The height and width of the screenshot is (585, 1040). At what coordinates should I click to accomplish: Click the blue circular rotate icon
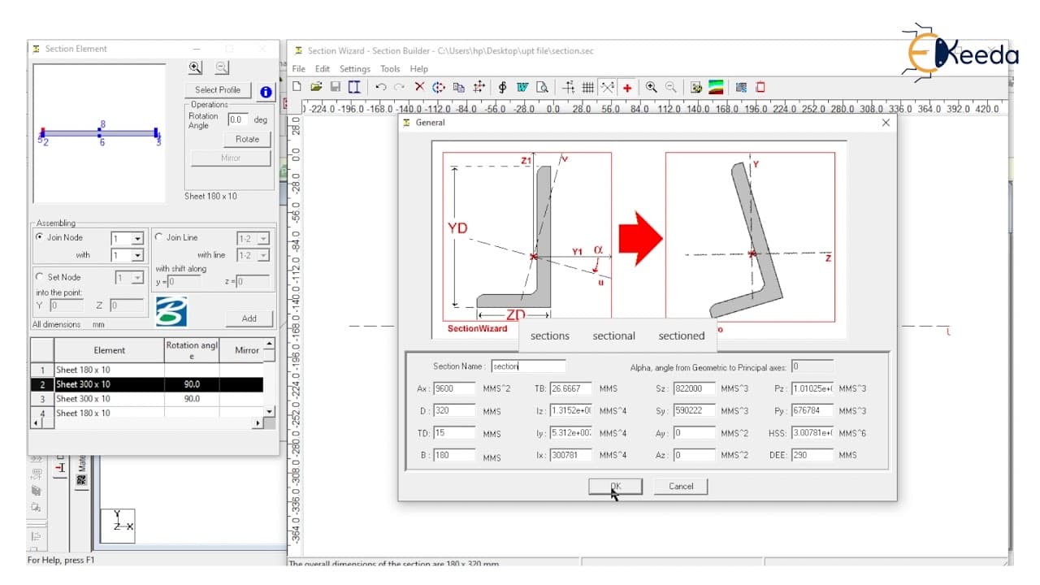439,87
